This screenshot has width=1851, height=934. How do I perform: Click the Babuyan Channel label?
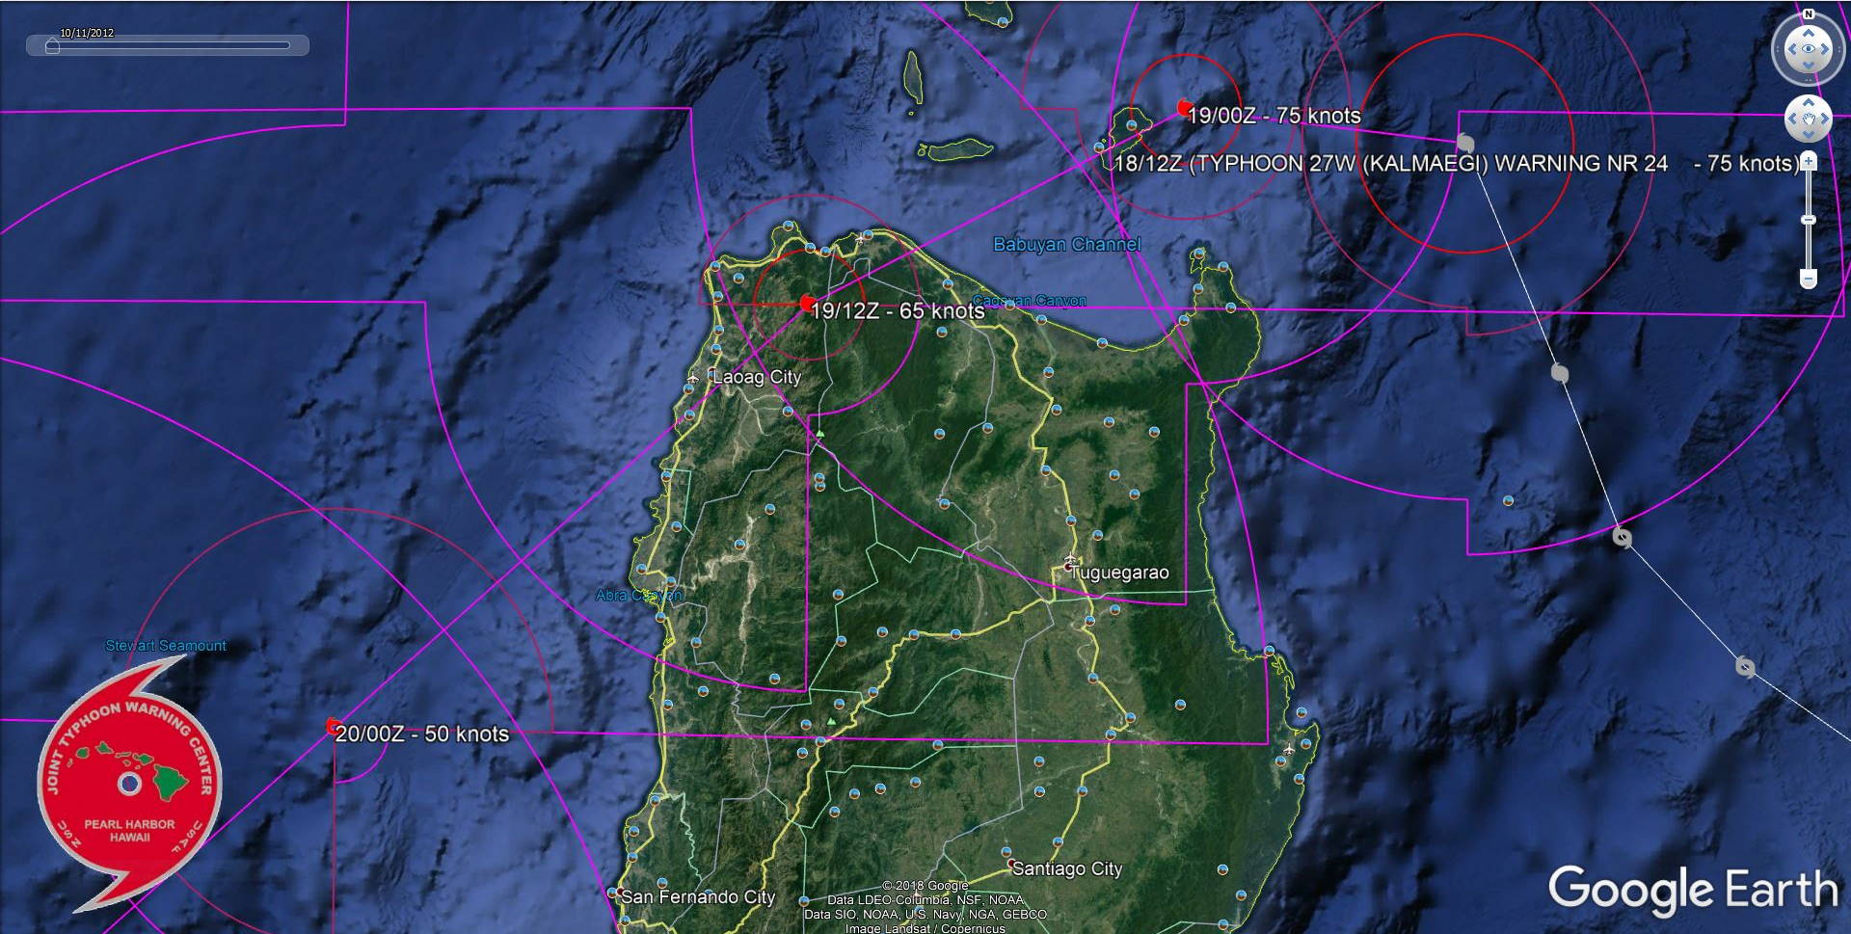(x=1066, y=245)
